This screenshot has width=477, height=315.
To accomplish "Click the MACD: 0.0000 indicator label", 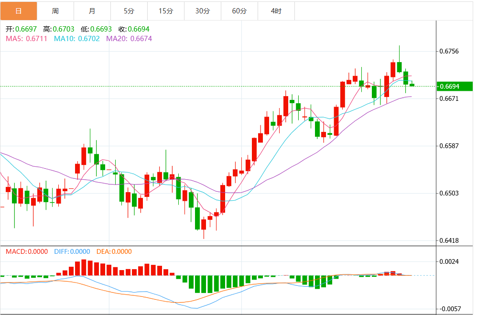I will pyautogui.click(x=27, y=251).
